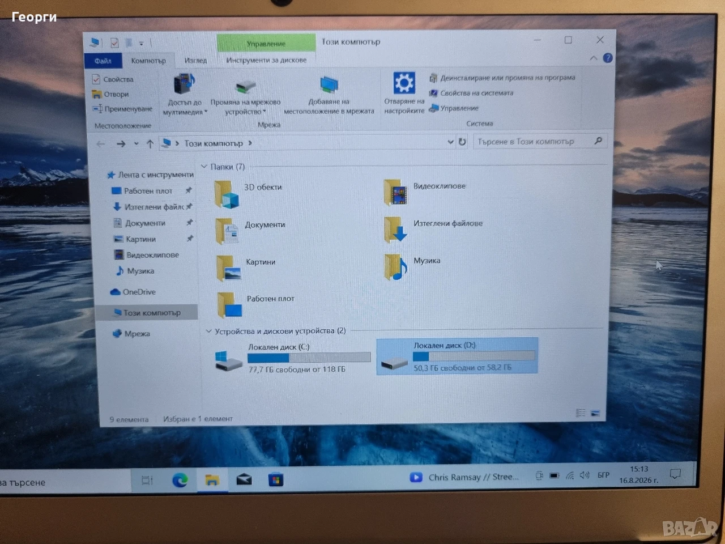Open the Mail app from the taskbar
The width and height of the screenshot is (725, 544).
tap(244, 481)
